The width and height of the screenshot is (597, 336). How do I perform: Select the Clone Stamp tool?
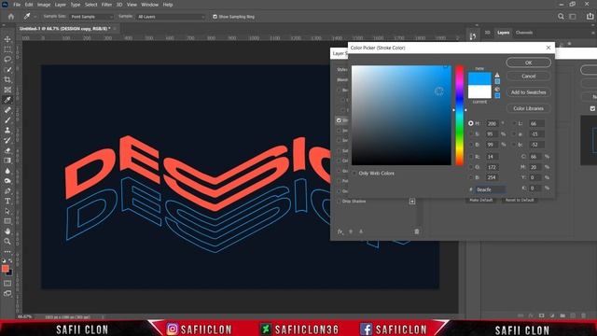tap(7, 131)
